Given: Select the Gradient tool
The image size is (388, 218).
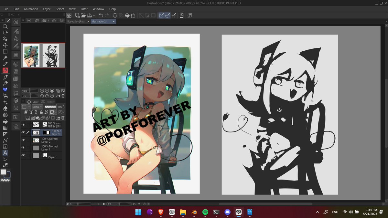Looking at the screenshot, I should pos(5,128).
